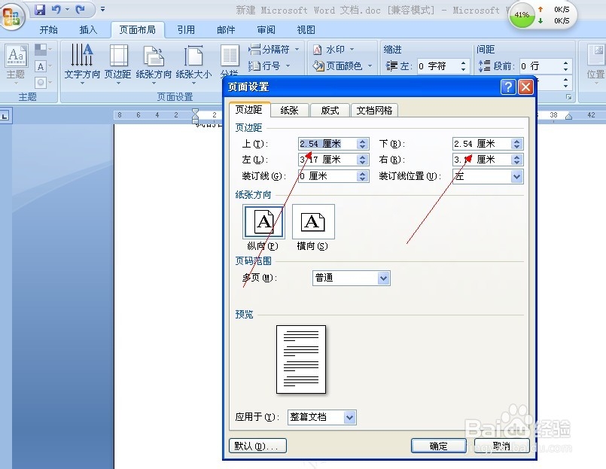Click the Save icon on Quick Access Toolbar
The image size is (606, 469).
(x=38, y=9)
